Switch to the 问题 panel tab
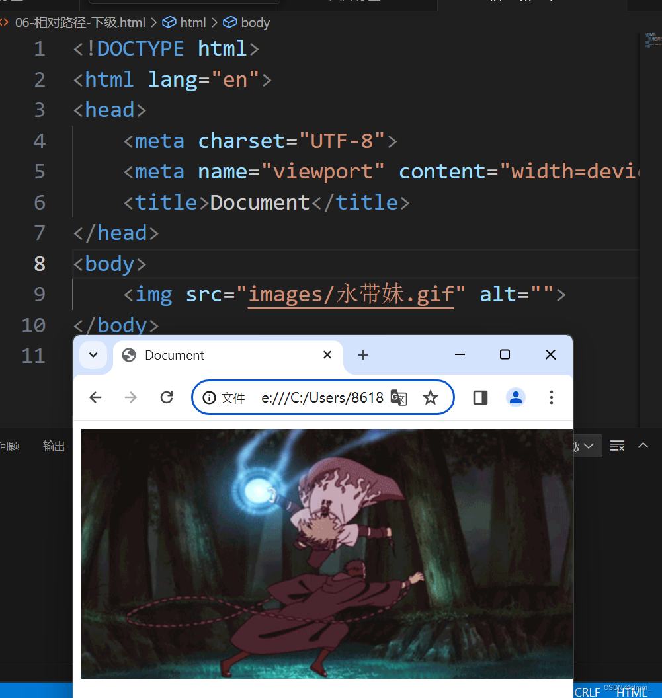 click(x=9, y=446)
